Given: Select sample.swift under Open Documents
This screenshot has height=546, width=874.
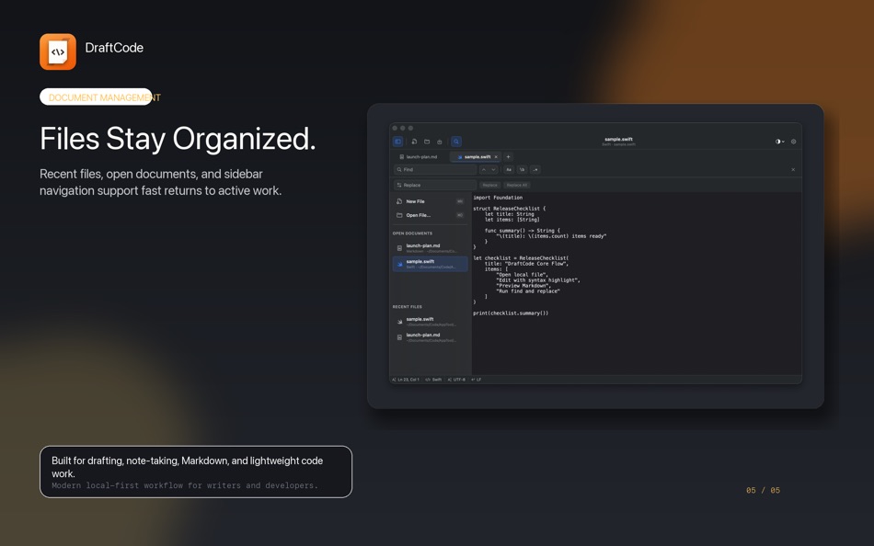Looking at the screenshot, I should coord(430,264).
